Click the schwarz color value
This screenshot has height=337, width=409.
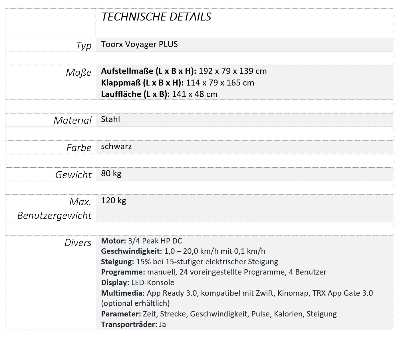tap(116, 146)
